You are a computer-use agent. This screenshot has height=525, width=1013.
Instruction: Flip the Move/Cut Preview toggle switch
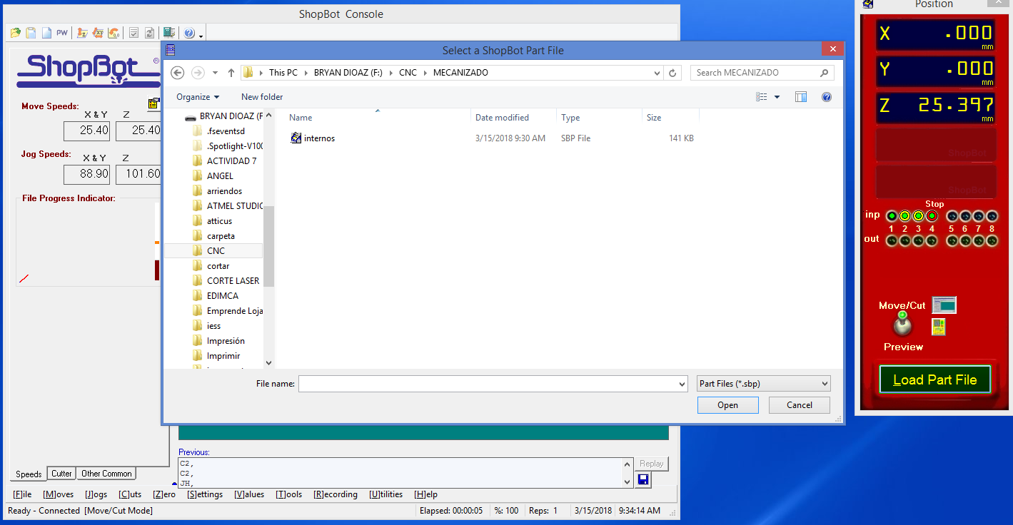click(903, 325)
